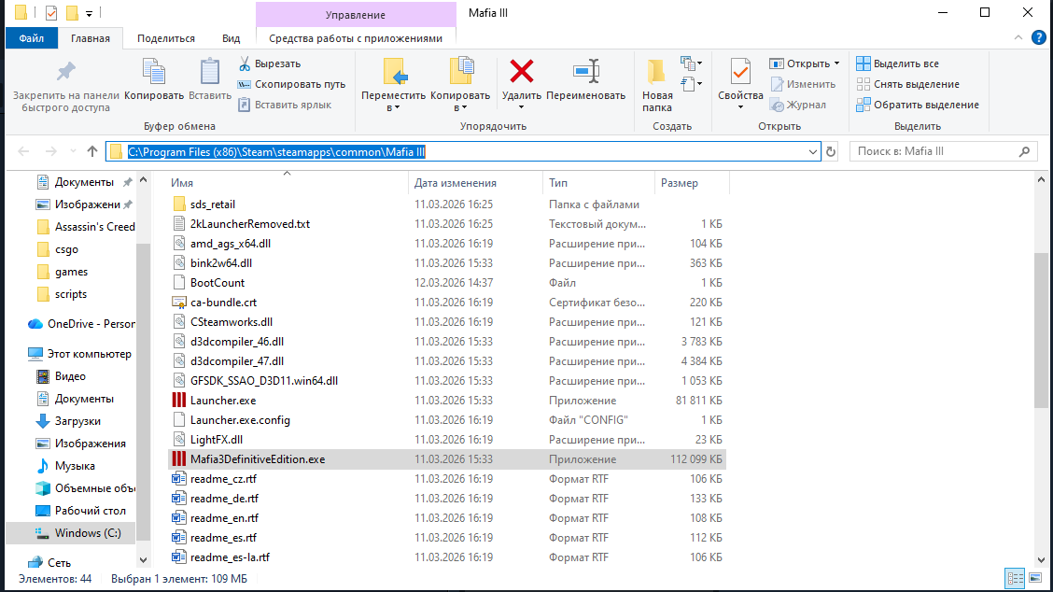1053x592 pixels.
Task: Expand the address bar history dropdown
Action: pyautogui.click(x=812, y=152)
